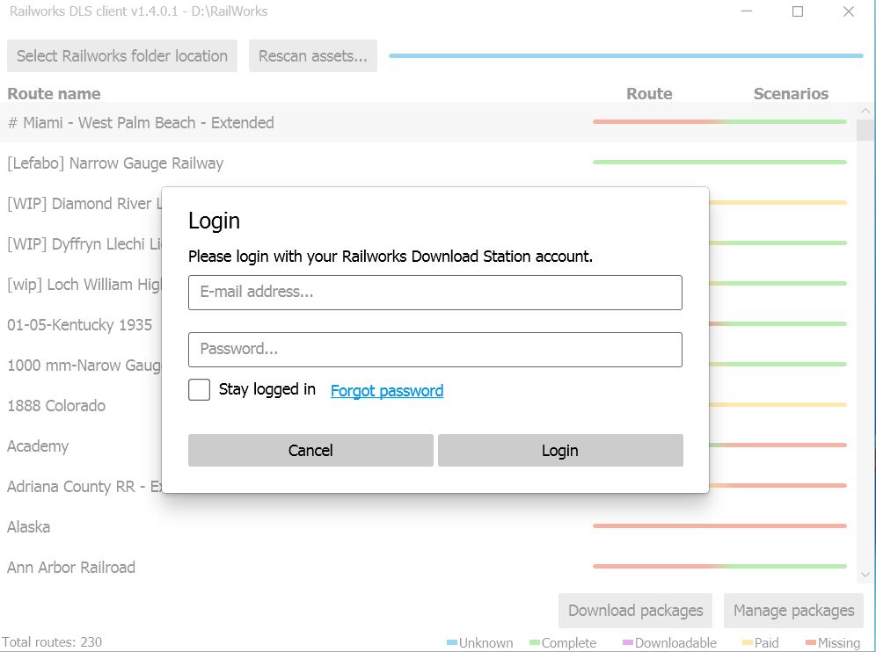Click the Missing legend entry
The image size is (876, 652).
pyautogui.click(x=833, y=642)
